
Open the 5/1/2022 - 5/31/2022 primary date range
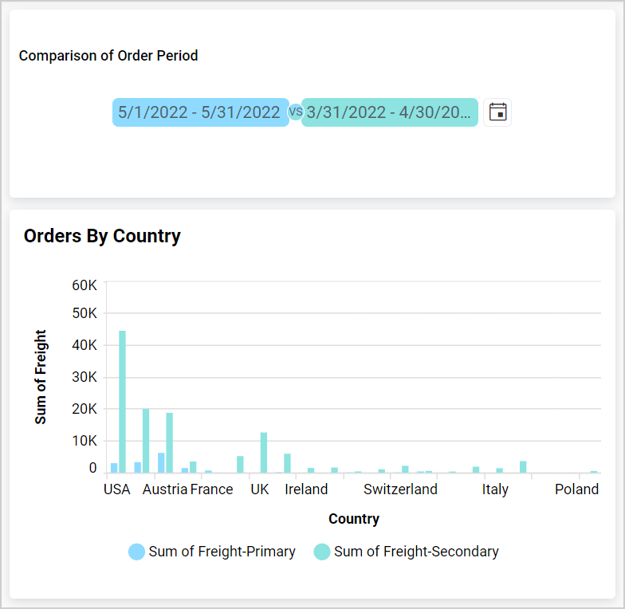coord(200,112)
